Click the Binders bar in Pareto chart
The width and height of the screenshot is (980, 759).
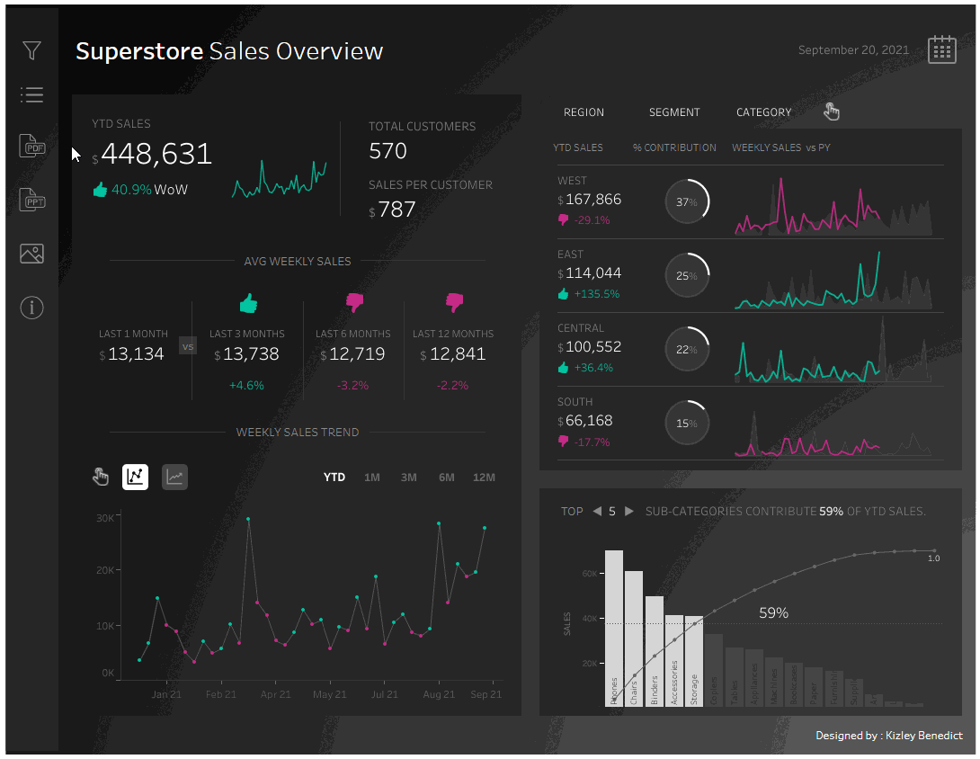click(655, 651)
